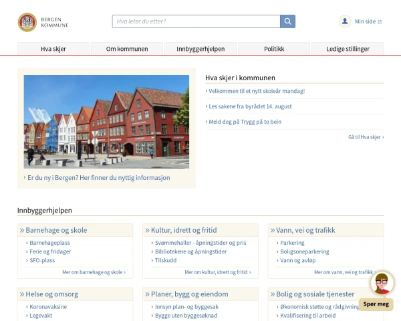Select the Innbyggerhjelpen navigation tab
Image resolution: width=401 pixels, height=321 pixels.
200,49
